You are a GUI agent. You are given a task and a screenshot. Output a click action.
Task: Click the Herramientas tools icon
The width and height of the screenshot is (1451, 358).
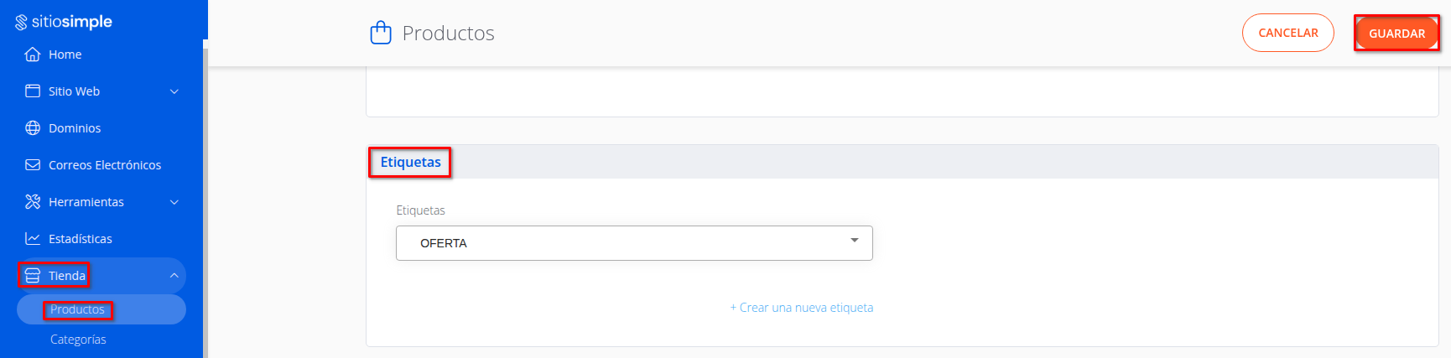click(x=33, y=201)
